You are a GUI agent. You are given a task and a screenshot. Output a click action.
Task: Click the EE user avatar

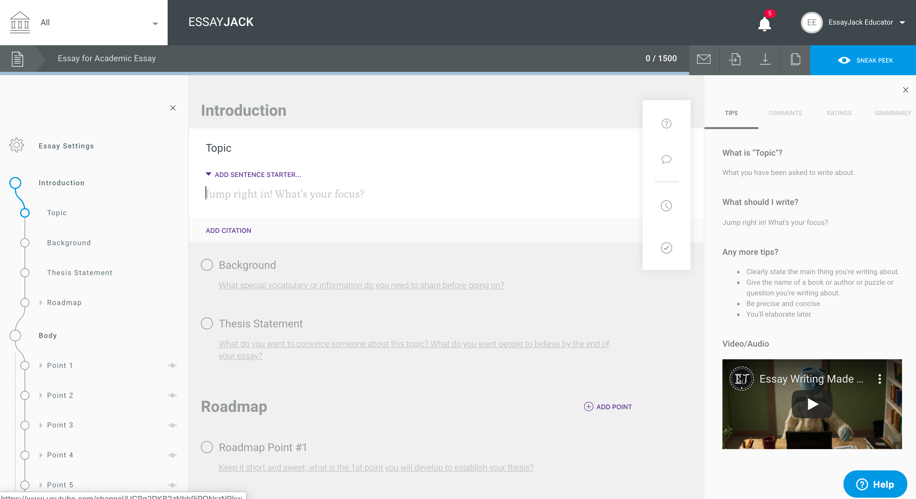tap(812, 22)
